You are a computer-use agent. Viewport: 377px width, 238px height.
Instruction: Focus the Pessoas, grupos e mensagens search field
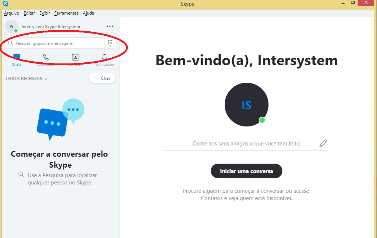tap(54, 43)
